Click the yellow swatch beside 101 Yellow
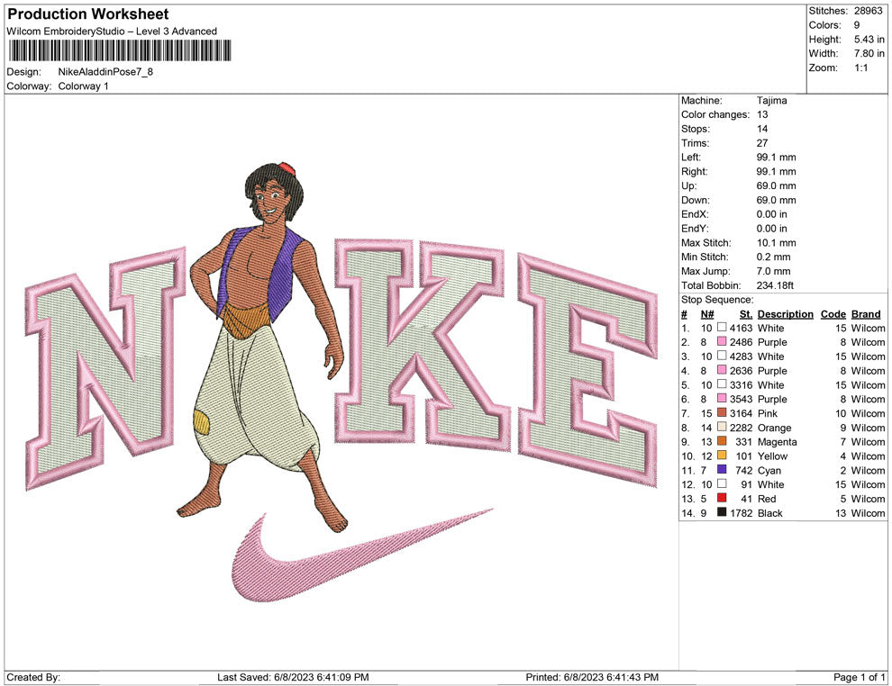Viewport: 892px width, 686px height. pos(722,456)
